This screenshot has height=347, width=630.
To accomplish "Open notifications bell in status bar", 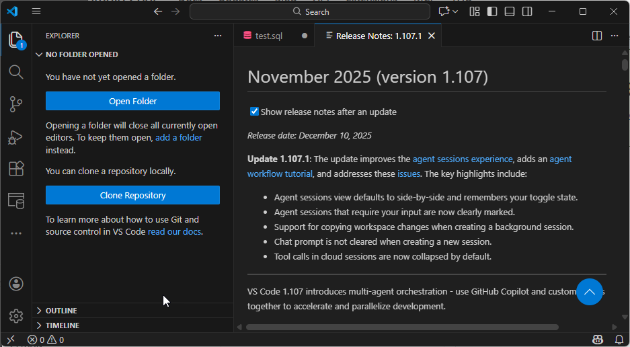I will pyautogui.click(x=619, y=340).
